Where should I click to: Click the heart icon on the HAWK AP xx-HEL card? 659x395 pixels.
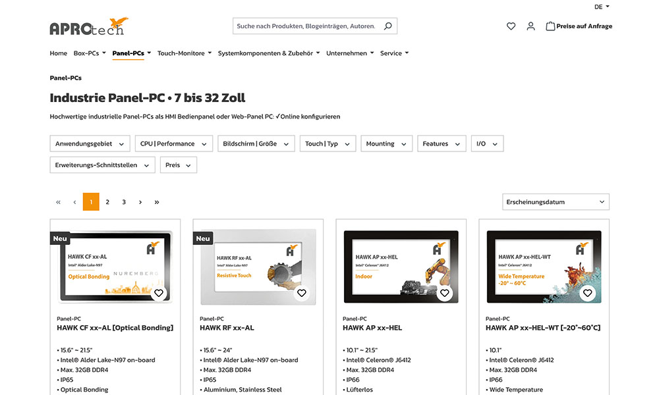(445, 293)
